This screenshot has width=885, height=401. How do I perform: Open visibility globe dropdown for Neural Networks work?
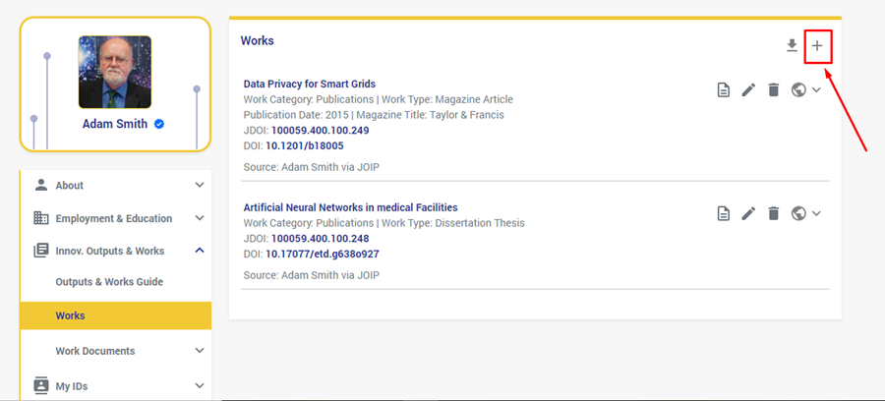pos(805,213)
